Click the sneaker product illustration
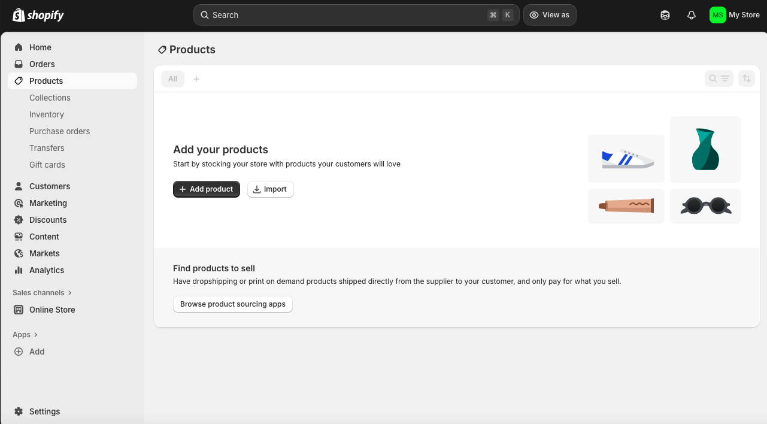This screenshot has width=767, height=424. point(626,159)
